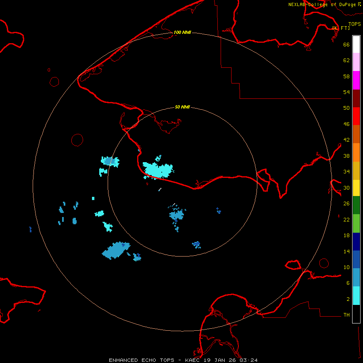This screenshot has width=363, height=363.
Task: Click the legend value 62
Action: [346, 60]
